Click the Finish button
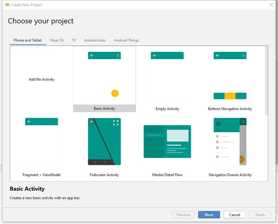The width and height of the screenshot is (278, 224). (x=260, y=215)
